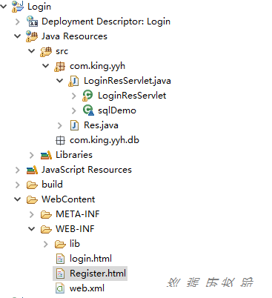Click the LoginResServlet class icon

pyautogui.click(x=87, y=96)
